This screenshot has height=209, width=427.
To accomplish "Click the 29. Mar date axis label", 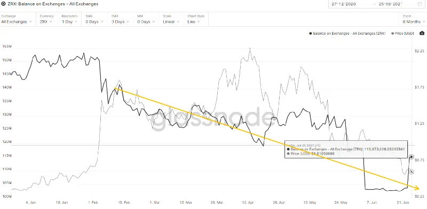I will pos(217,203).
